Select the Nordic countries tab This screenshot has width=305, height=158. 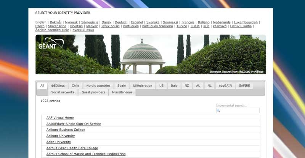click(98, 86)
